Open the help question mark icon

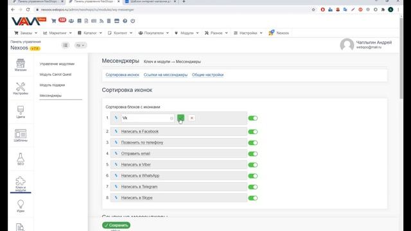125,21
